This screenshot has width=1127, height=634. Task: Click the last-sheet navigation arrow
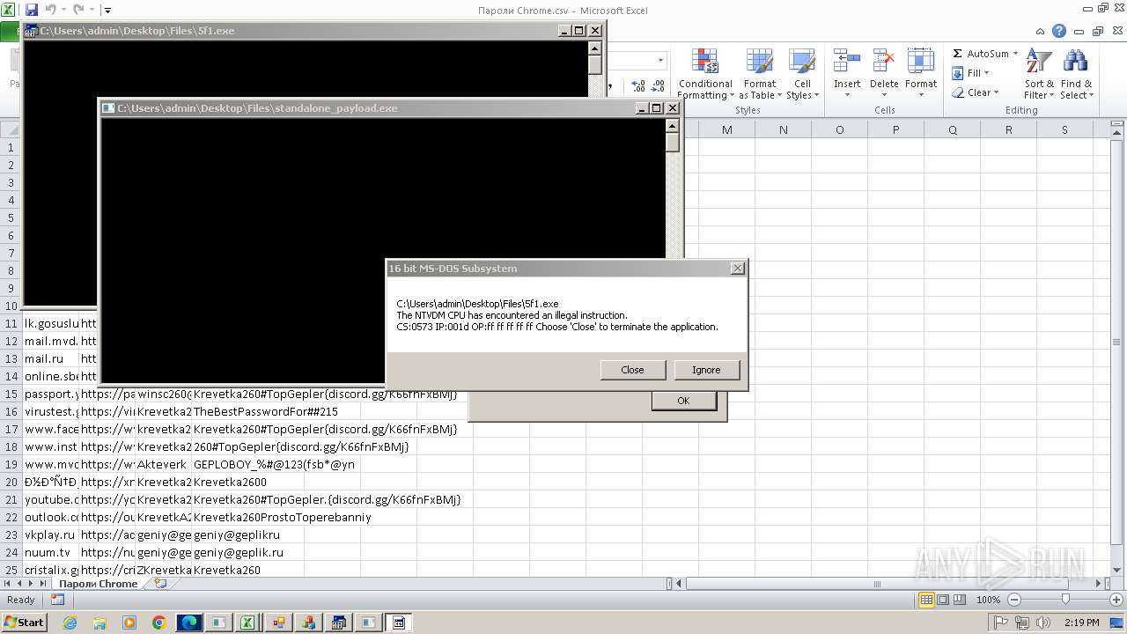(x=43, y=584)
